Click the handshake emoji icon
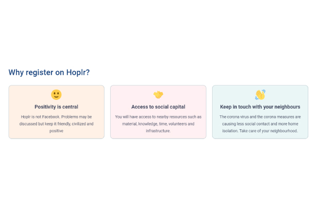The height and width of the screenshot is (206, 315). point(159,95)
